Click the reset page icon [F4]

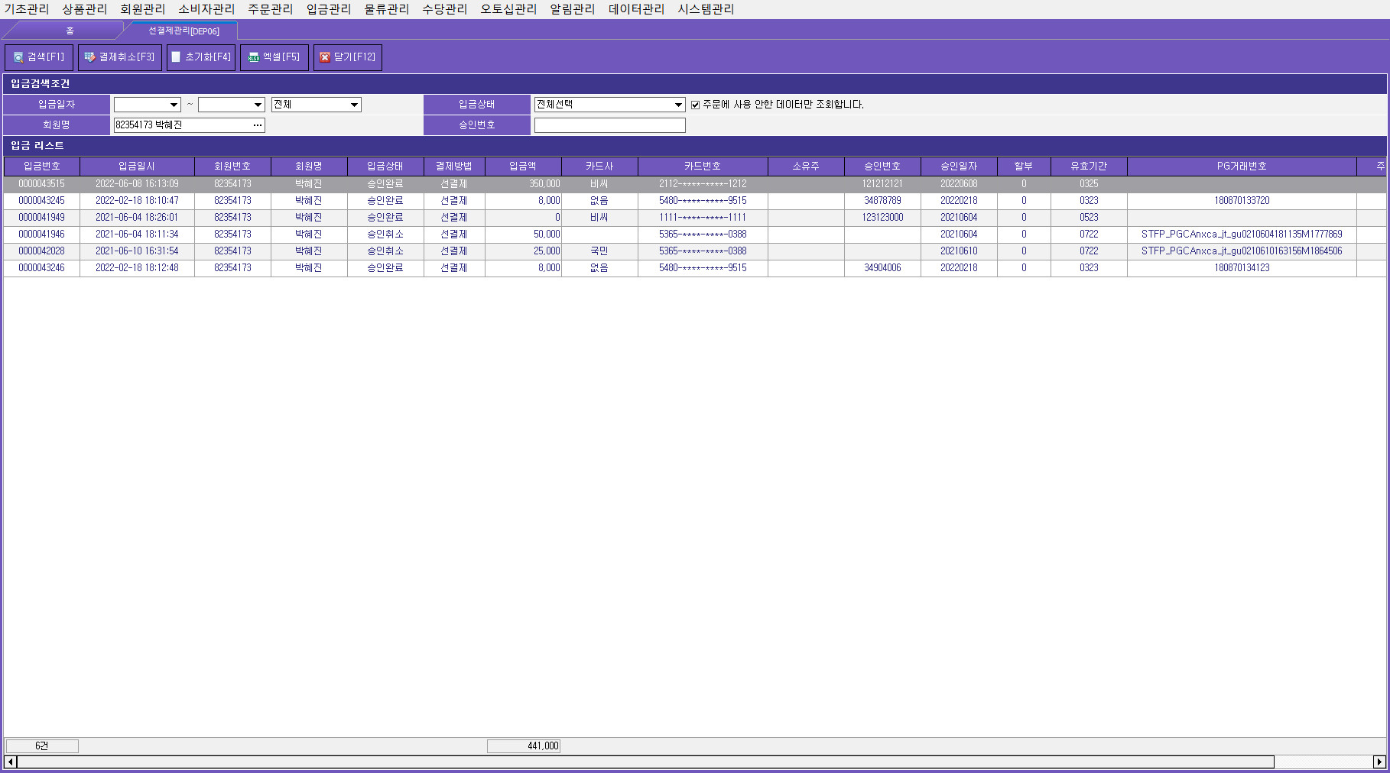coord(176,57)
